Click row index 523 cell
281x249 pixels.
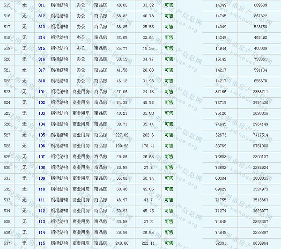pyautogui.click(x=7, y=92)
